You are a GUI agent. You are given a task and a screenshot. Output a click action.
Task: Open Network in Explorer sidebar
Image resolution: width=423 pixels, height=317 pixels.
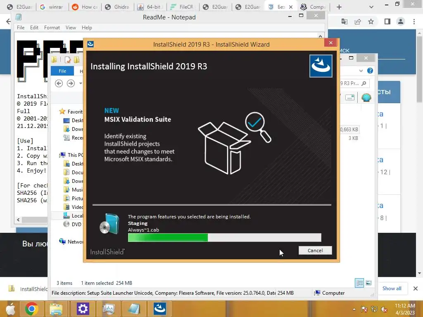click(x=71, y=241)
